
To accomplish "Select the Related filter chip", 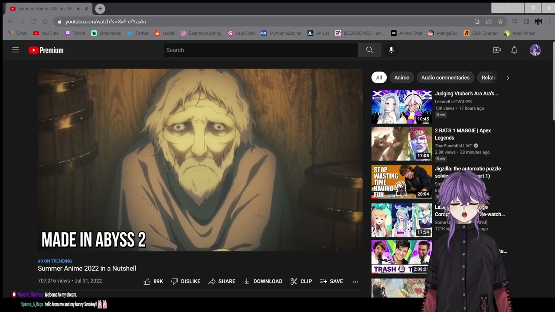I will pyautogui.click(x=489, y=78).
